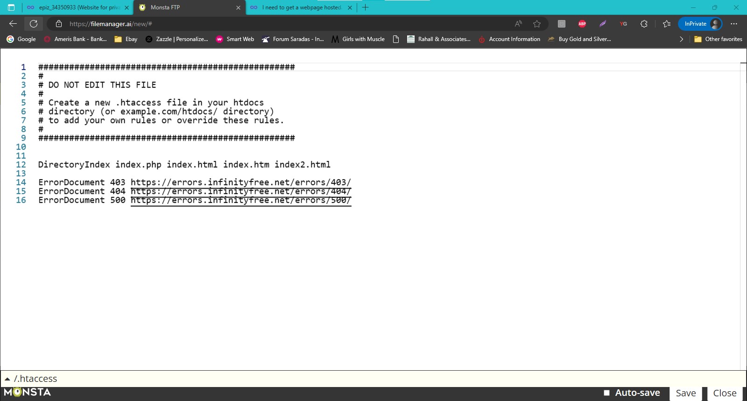This screenshot has height=401, width=747.
Task: Open the Ebay bookmark
Action: (x=126, y=39)
